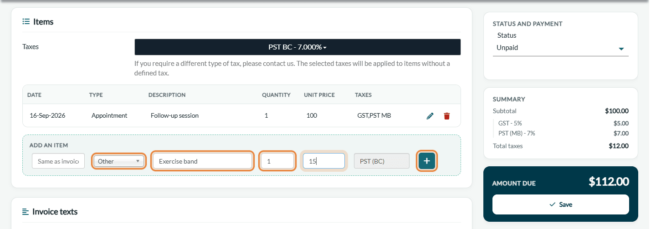Screen dimensions: 656x229
Task: Click the SUMMARY heading
Action: 509,99
